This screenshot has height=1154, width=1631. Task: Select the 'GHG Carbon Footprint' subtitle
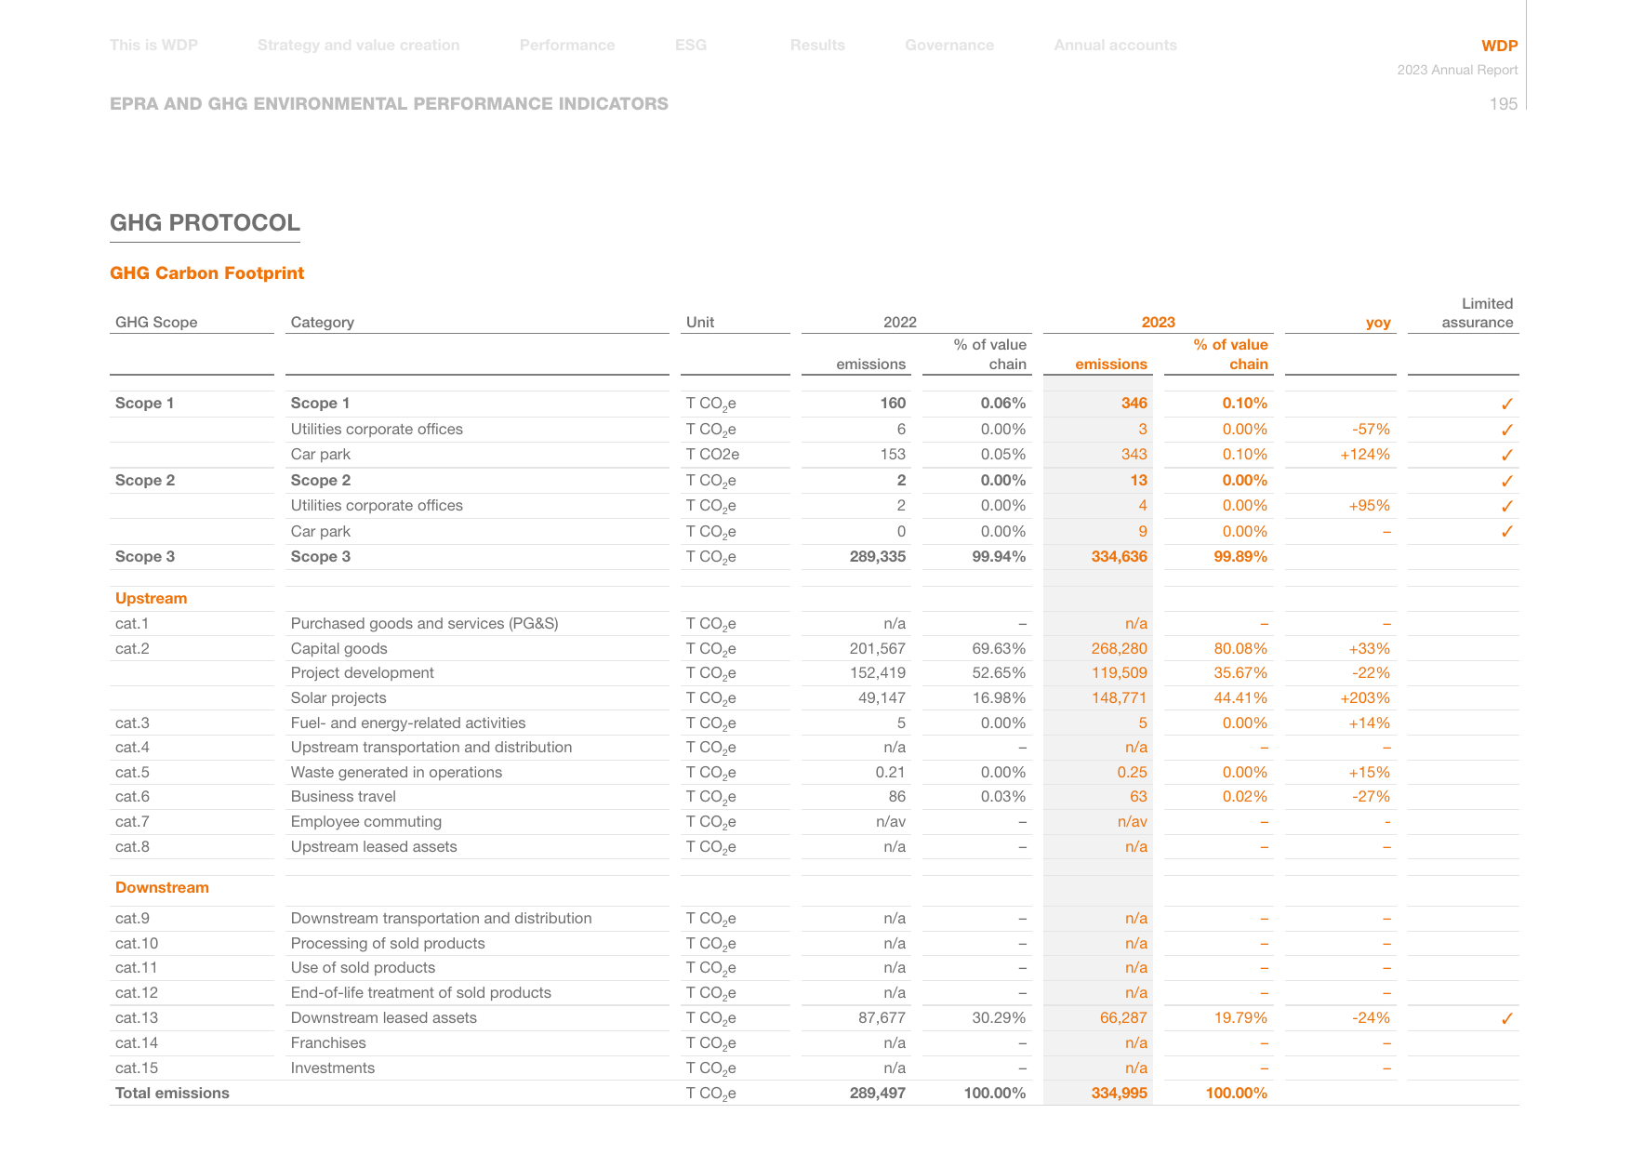click(206, 272)
